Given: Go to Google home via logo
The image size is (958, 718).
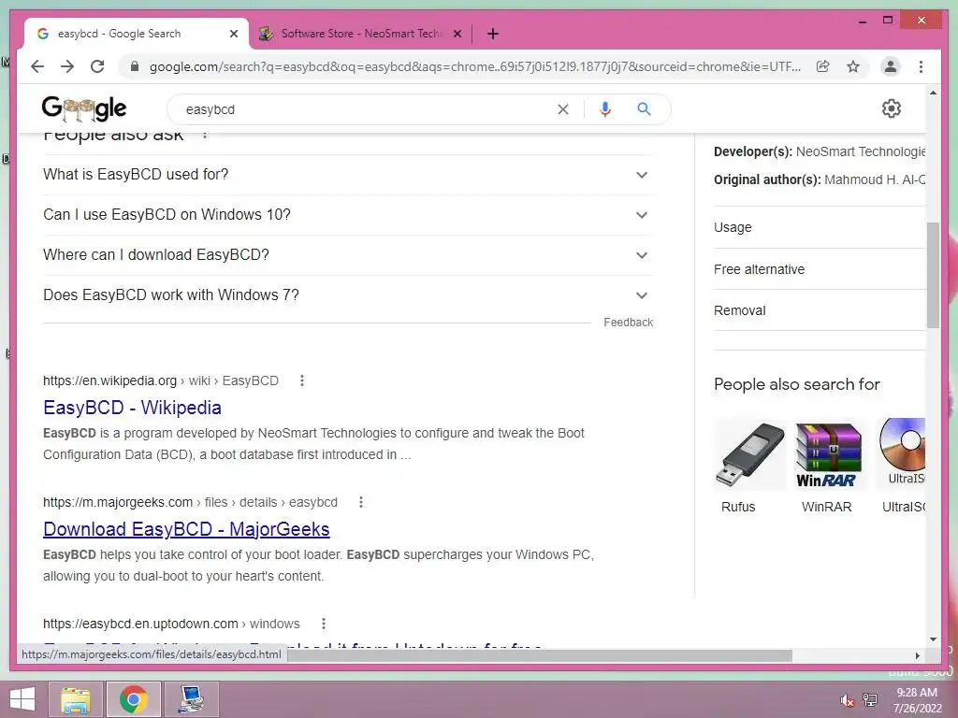Looking at the screenshot, I should (x=84, y=108).
